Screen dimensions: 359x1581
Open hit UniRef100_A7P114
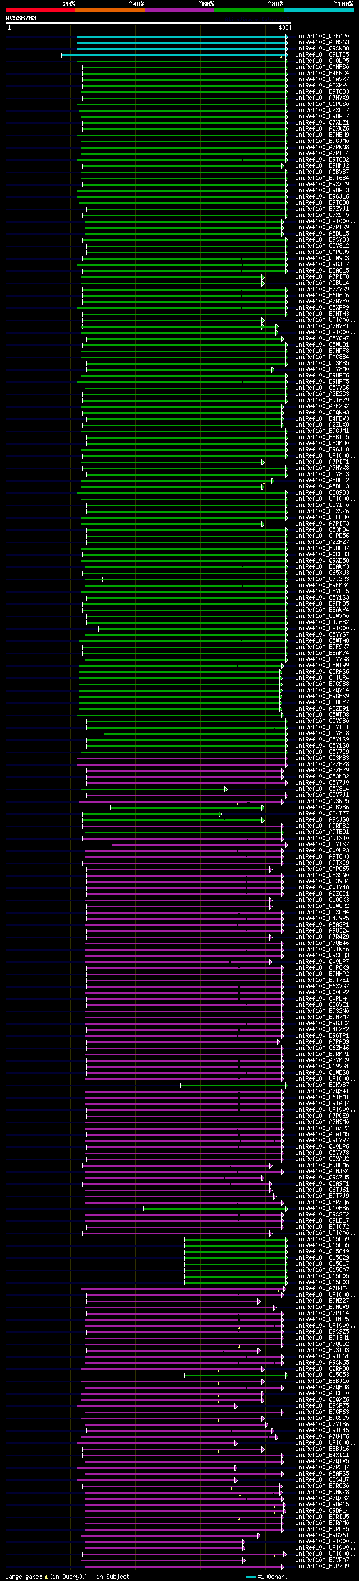pyautogui.click(x=322, y=1313)
